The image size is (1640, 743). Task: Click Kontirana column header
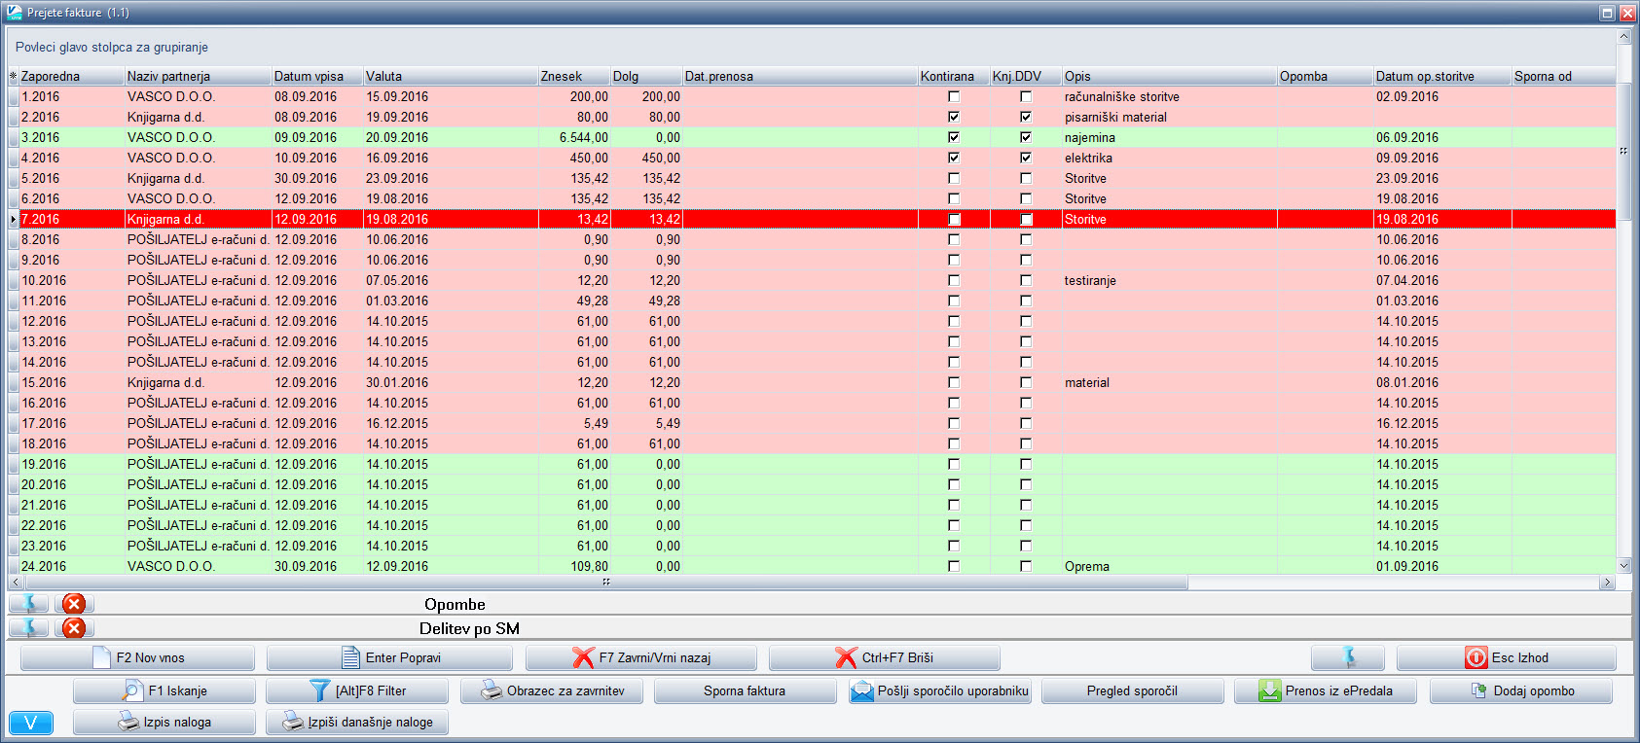coord(954,76)
